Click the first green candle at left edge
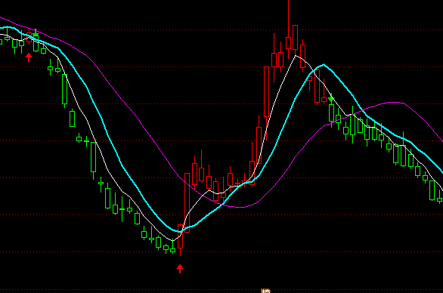 tap(1, 42)
